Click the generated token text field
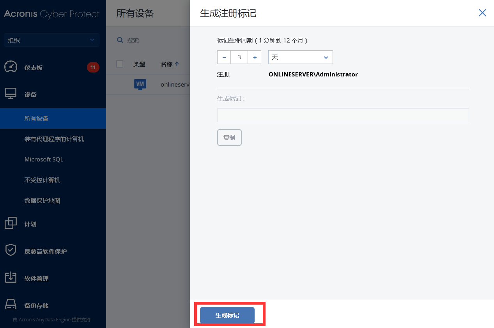This screenshot has width=494, height=328. (343, 115)
